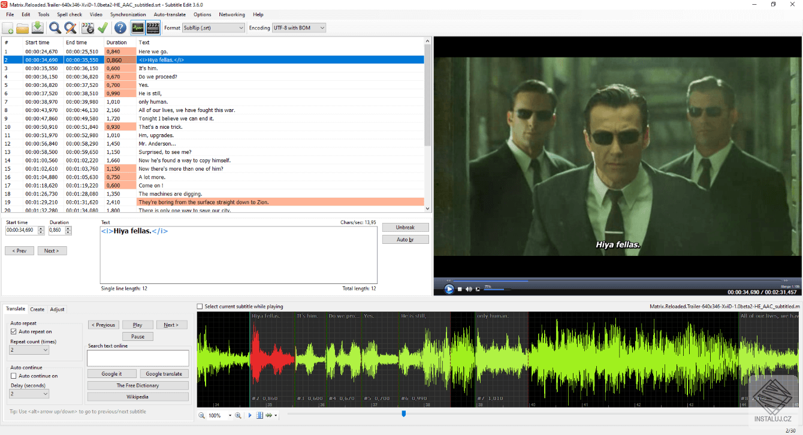Select subtitle row 'That's a nice trick.'
This screenshot has width=803, height=435.
pyautogui.click(x=214, y=127)
